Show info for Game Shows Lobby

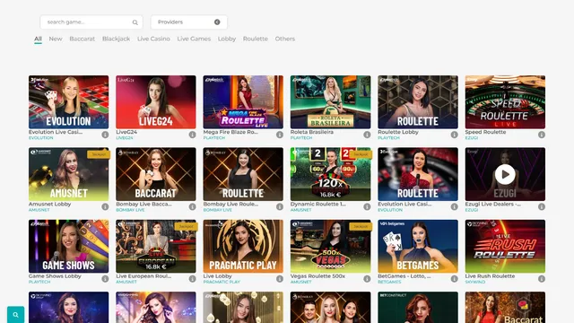coord(105,279)
